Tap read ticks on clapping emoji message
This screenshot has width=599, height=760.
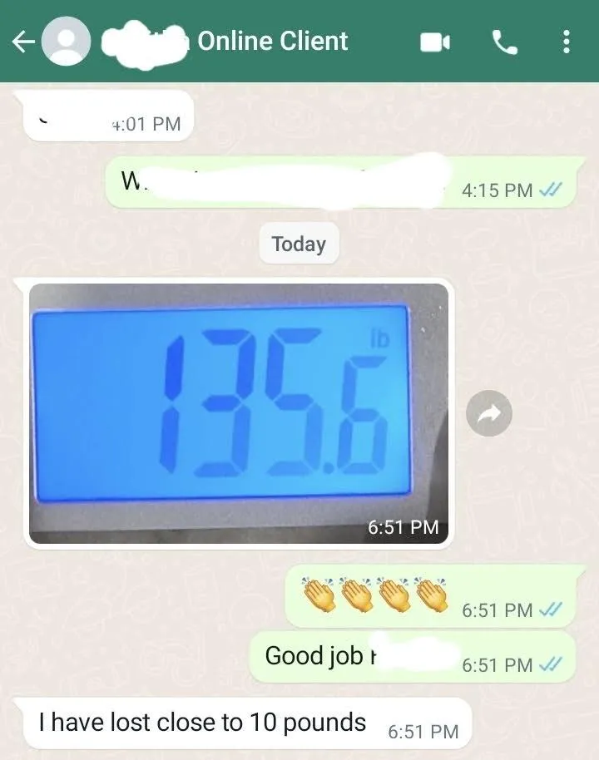point(551,609)
